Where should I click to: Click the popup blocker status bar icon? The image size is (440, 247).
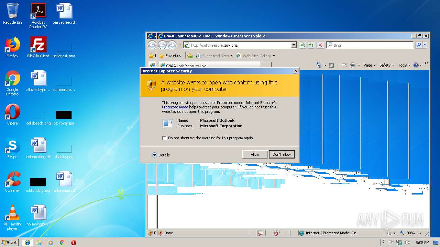click(x=261, y=233)
